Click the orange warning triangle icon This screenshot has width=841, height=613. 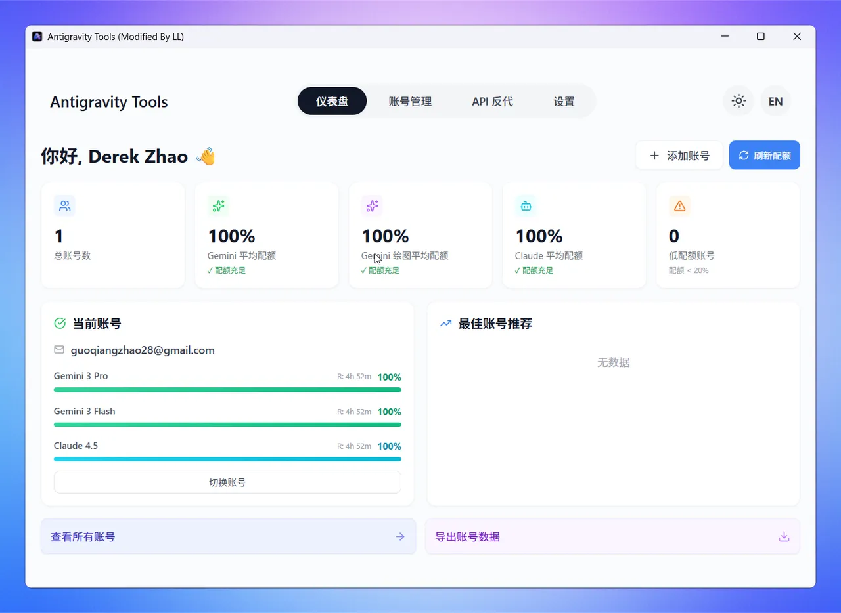point(679,206)
